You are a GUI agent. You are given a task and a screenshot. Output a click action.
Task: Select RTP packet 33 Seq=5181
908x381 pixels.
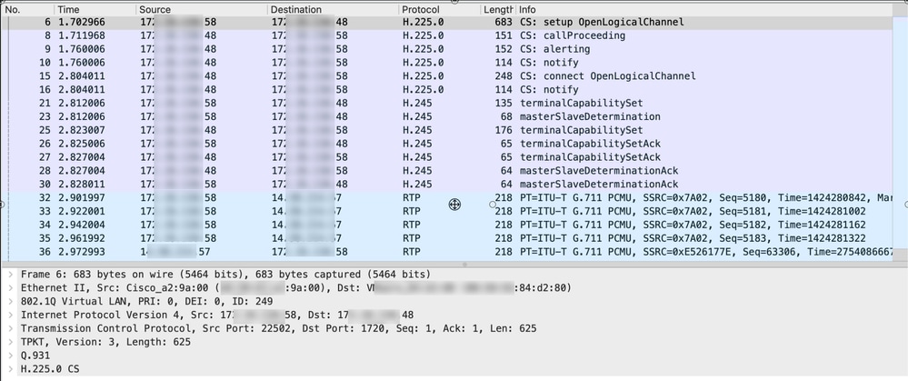click(446, 212)
